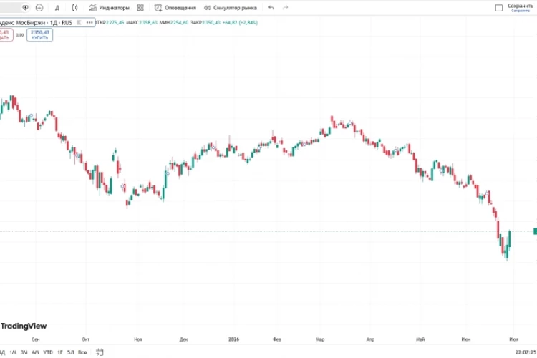Viewport: 537px width, 358px height.
Task: Select the 5Л date range
Action: click(x=71, y=352)
